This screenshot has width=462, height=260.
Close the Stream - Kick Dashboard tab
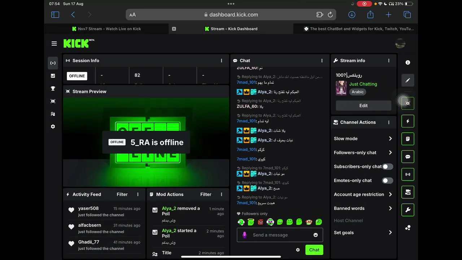(174, 29)
